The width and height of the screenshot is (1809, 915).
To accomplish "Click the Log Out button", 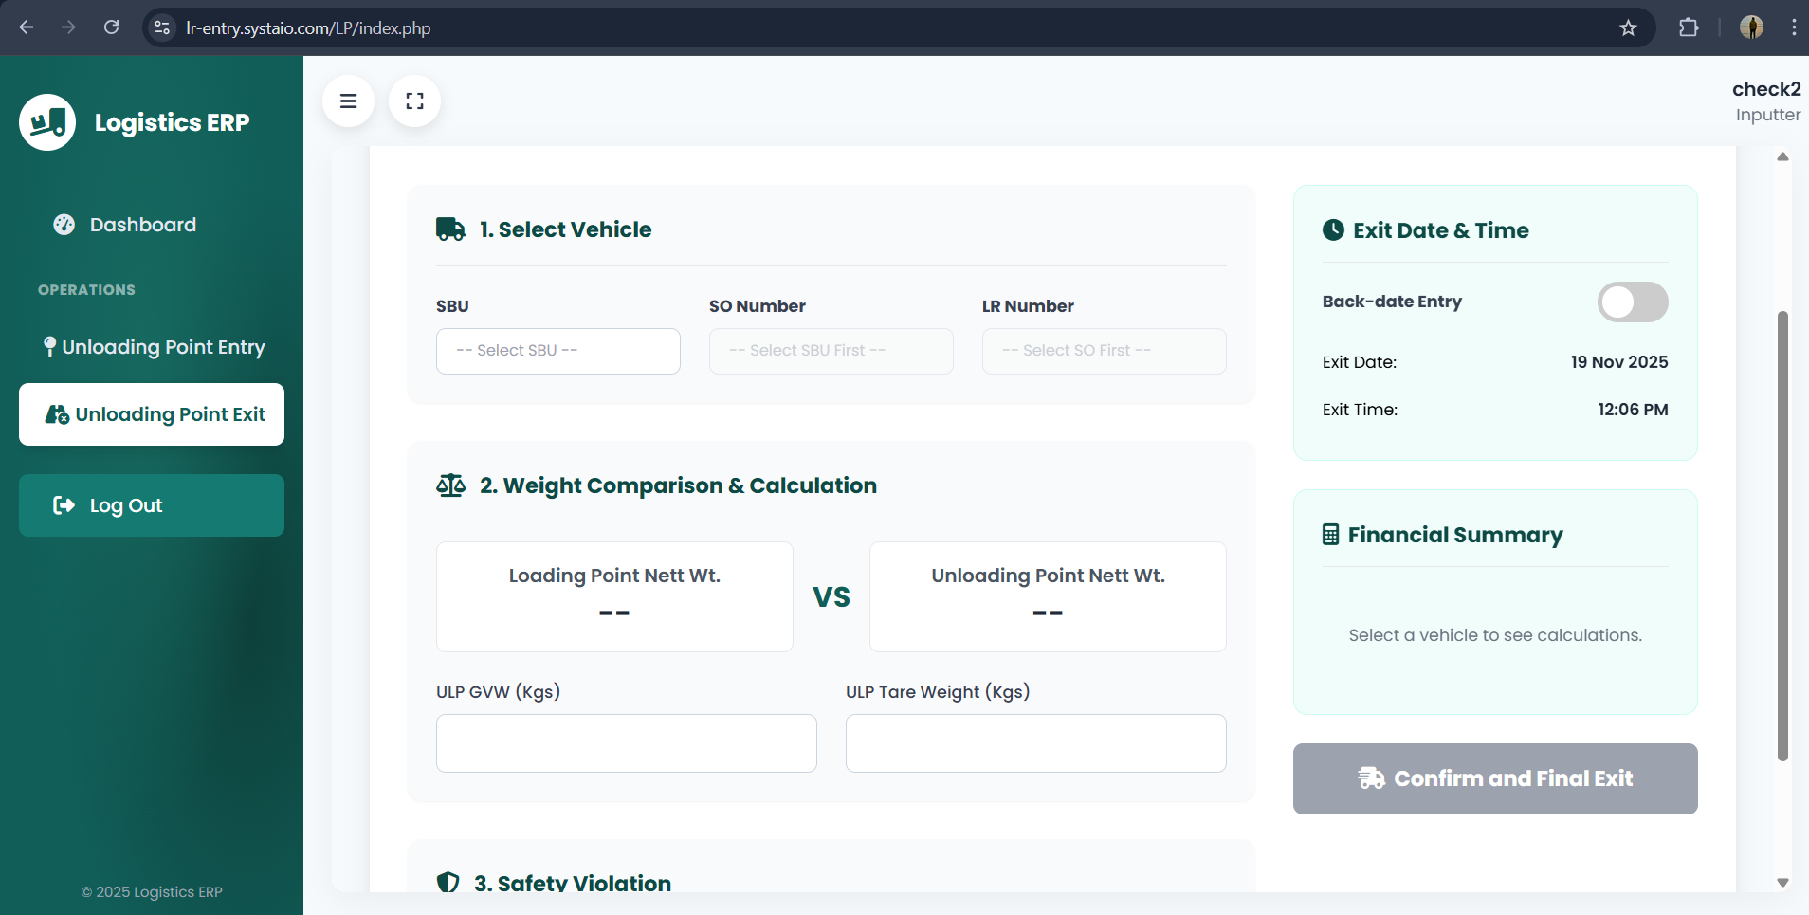I will coord(152,505).
